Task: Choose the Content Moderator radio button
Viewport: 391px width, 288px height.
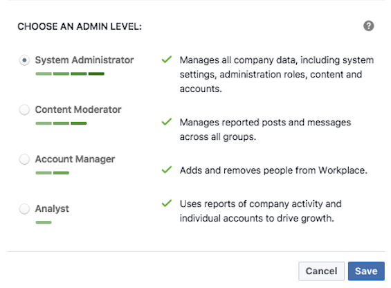Action: (x=24, y=109)
